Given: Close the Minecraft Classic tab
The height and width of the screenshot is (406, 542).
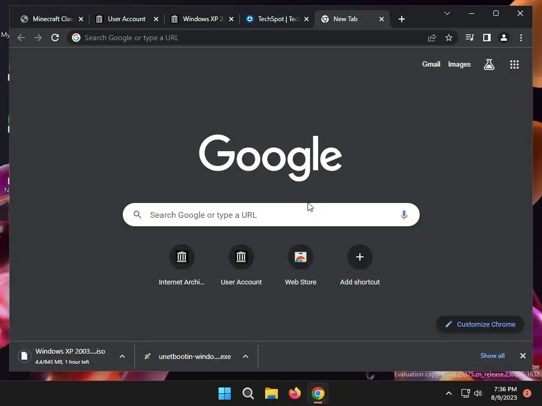Looking at the screenshot, I should (x=81, y=19).
